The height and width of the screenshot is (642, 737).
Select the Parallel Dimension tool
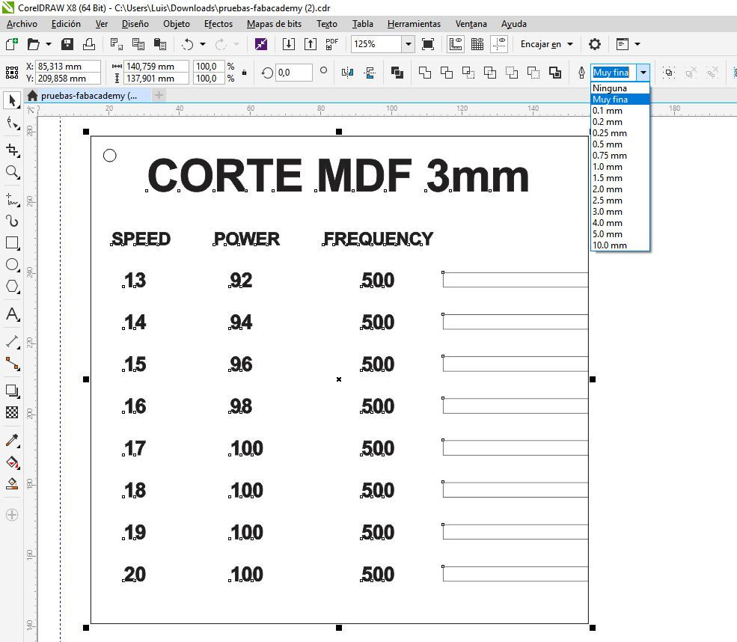[x=12, y=341]
